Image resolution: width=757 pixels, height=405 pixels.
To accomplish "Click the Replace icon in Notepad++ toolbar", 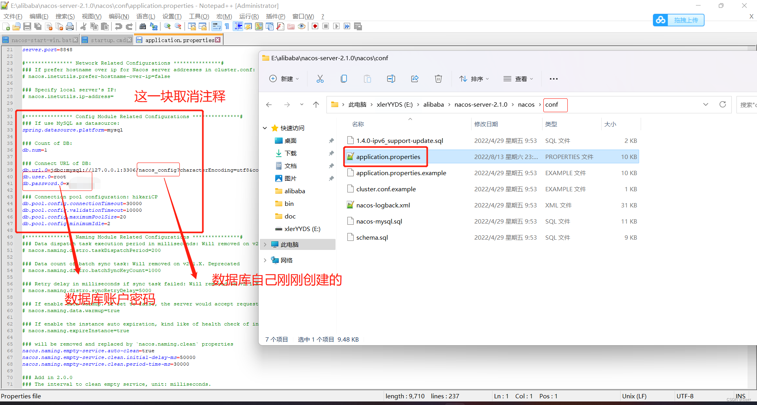I will (154, 26).
